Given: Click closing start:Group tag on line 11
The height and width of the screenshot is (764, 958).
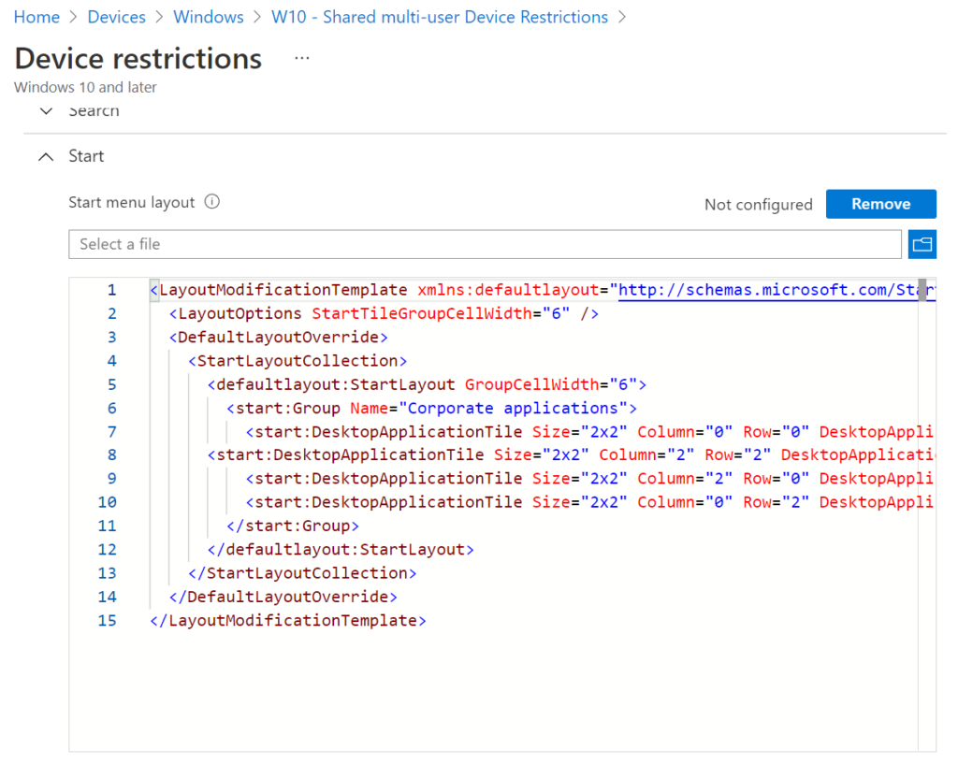Looking at the screenshot, I should (293, 526).
